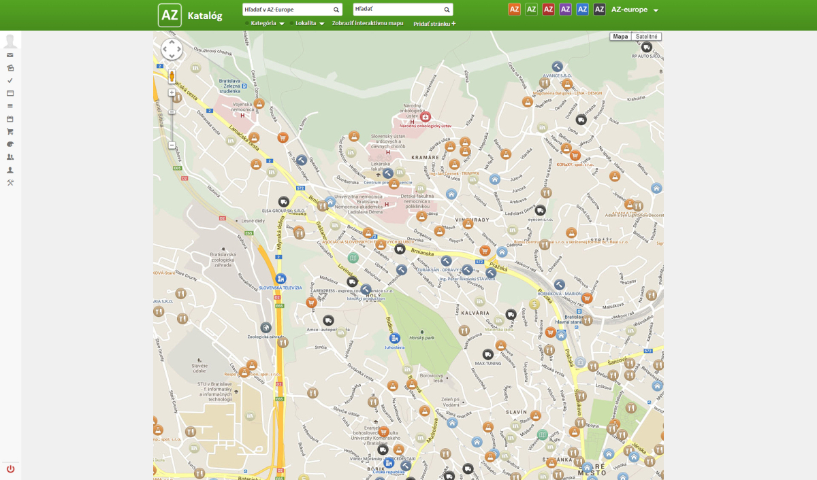The height and width of the screenshot is (480, 817).
Task: Click the shopping cart icon in sidebar
Action: (x=10, y=131)
